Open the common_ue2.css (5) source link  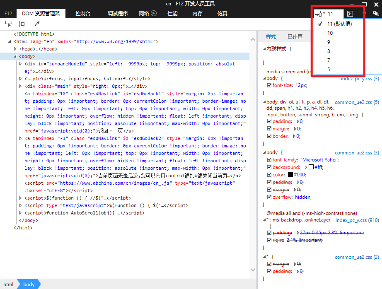coord(356,102)
